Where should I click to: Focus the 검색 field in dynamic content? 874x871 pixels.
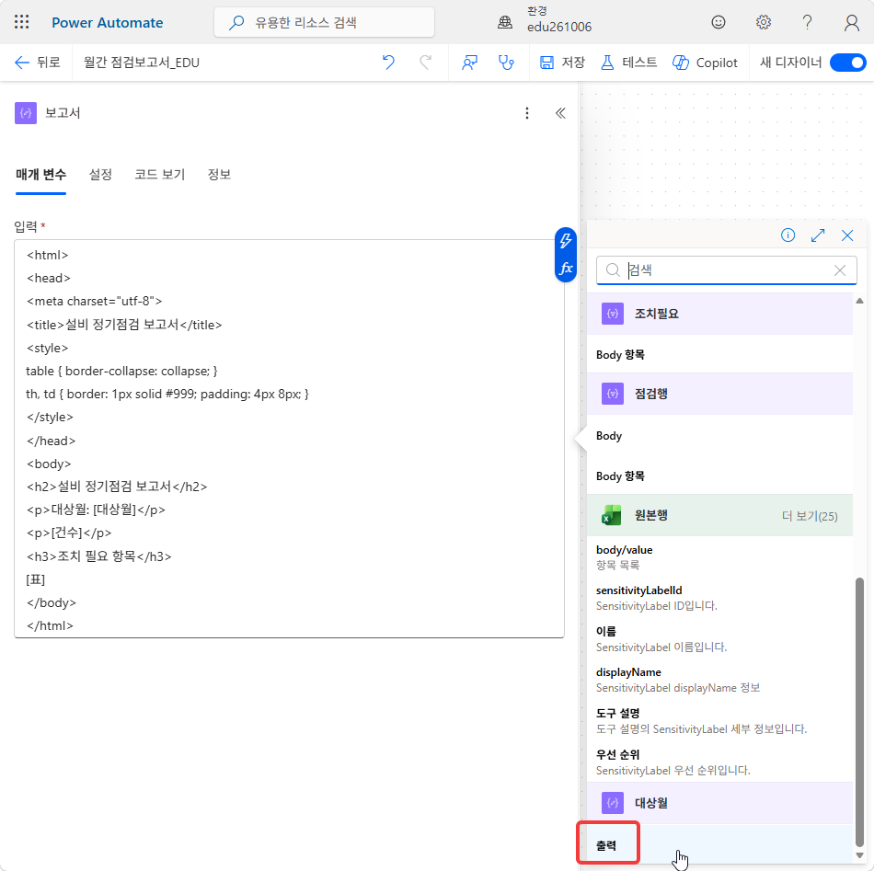pyautogui.click(x=726, y=270)
